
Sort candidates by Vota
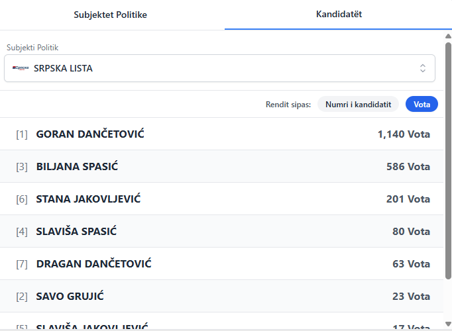click(422, 104)
